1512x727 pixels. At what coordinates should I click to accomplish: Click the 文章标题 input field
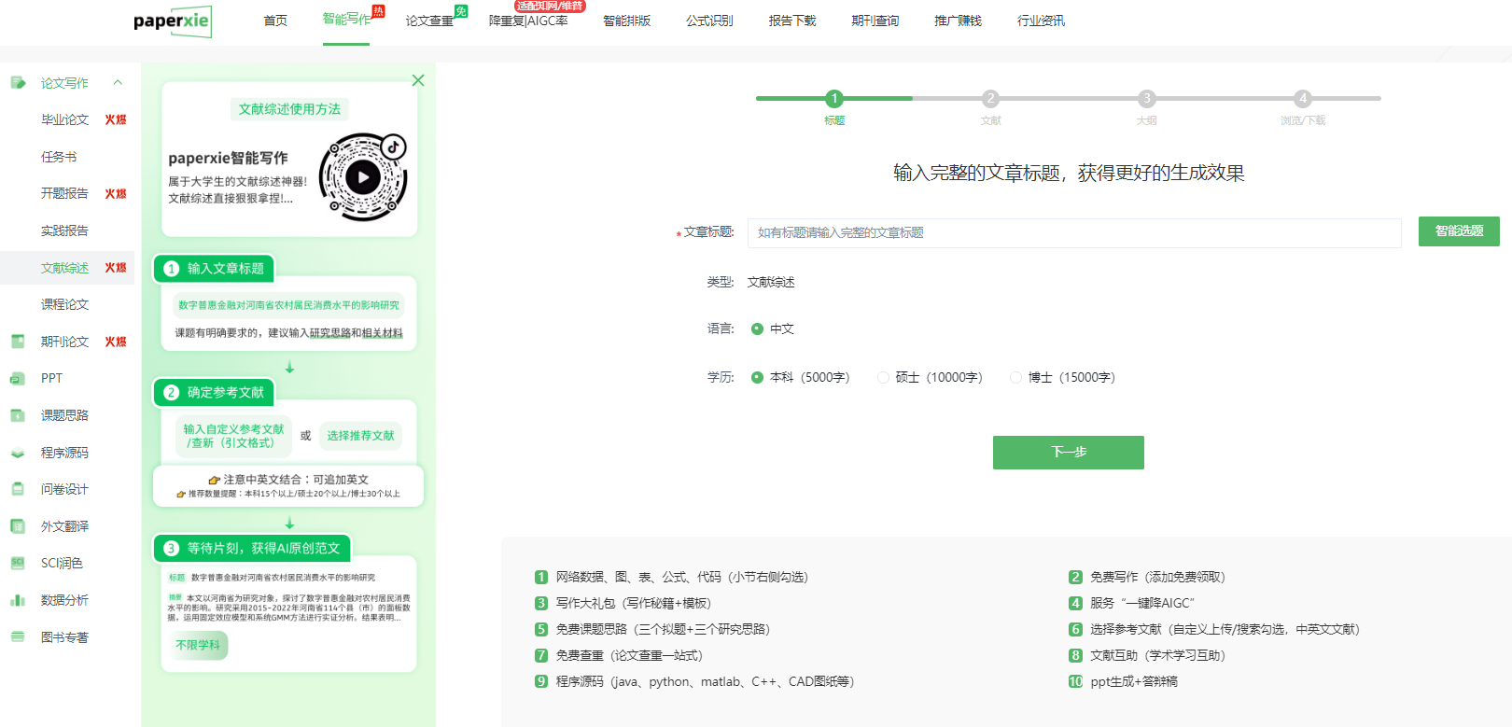pos(1073,232)
